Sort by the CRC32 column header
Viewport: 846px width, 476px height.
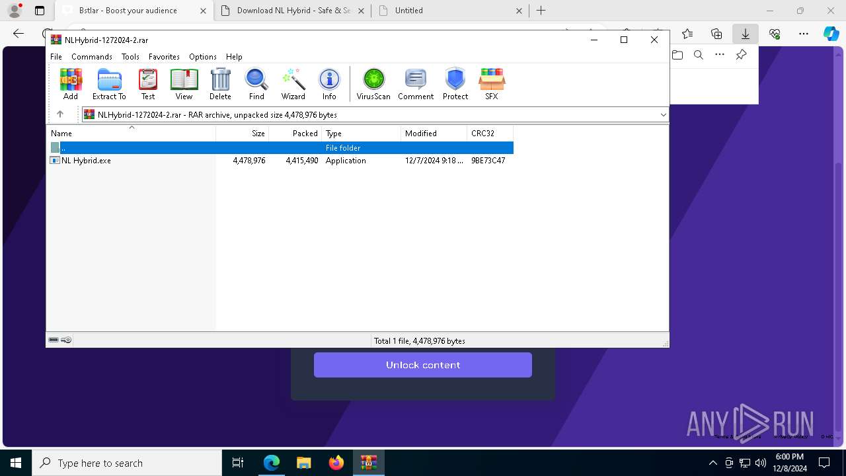(490, 133)
